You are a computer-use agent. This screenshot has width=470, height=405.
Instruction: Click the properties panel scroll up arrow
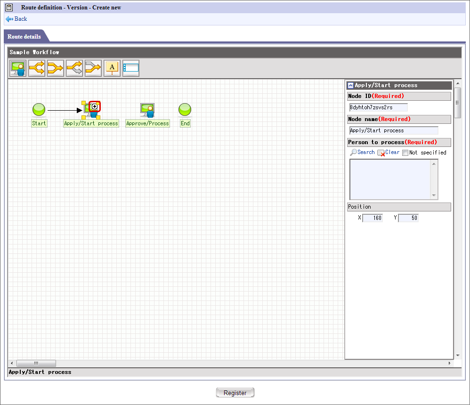pos(458,83)
